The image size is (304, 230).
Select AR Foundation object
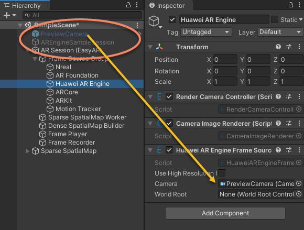[77, 75]
